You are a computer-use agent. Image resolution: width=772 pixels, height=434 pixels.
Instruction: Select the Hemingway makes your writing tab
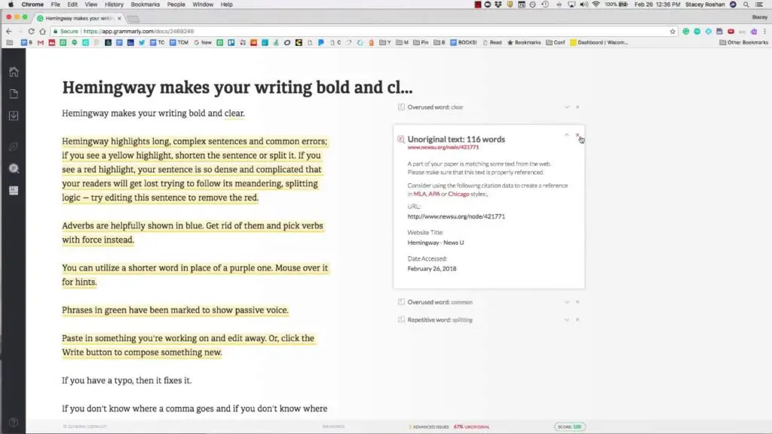tap(78, 18)
